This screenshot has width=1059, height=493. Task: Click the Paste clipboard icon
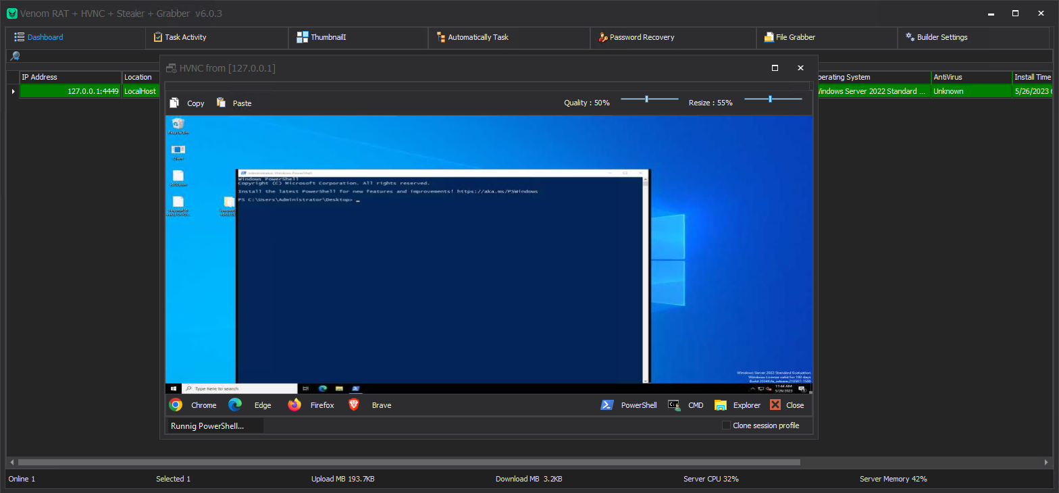point(221,103)
